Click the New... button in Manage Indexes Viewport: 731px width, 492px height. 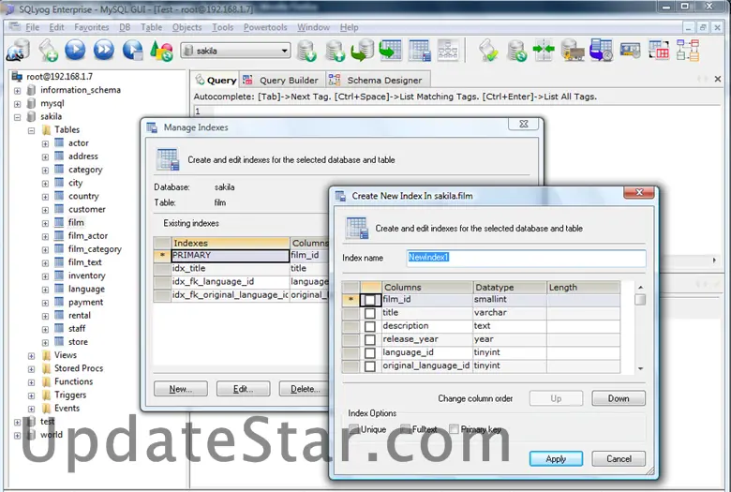click(x=181, y=389)
